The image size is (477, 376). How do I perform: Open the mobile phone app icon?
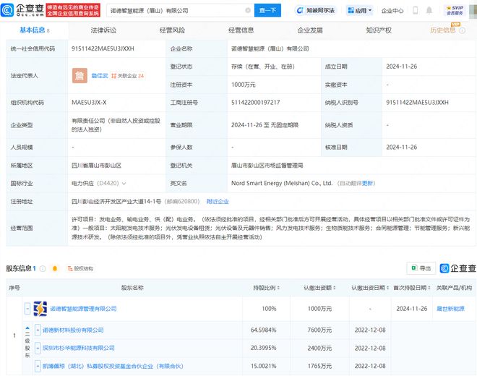click(x=416, y=10)
